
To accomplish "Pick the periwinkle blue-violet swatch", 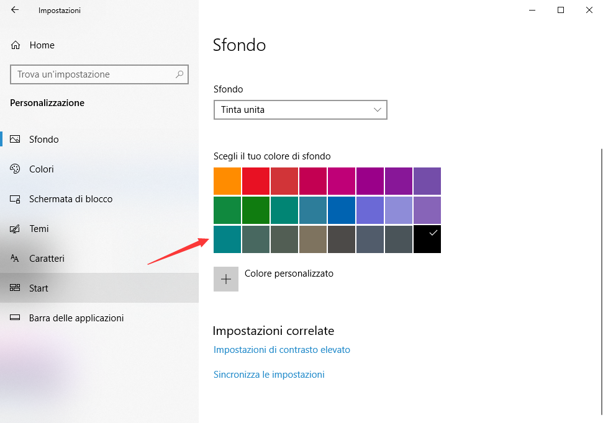I will (370, 210).
